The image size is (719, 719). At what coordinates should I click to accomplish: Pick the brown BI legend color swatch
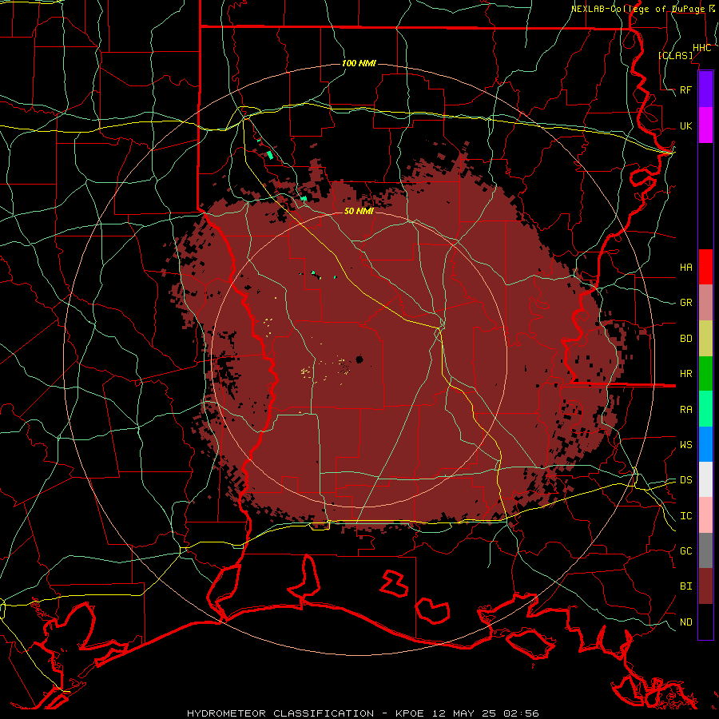coord(705,586)
